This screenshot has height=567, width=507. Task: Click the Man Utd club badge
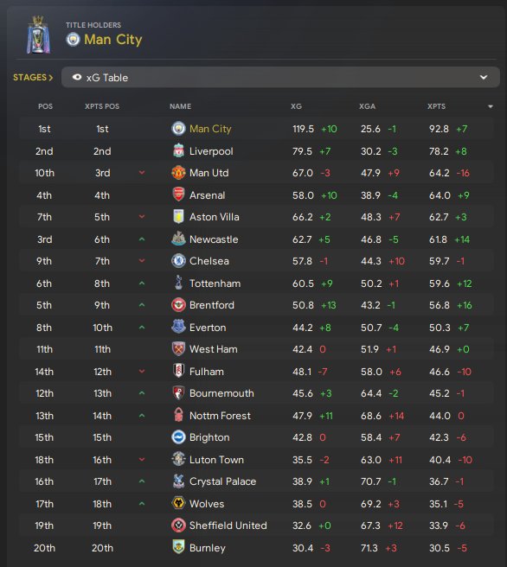(178, 173)
